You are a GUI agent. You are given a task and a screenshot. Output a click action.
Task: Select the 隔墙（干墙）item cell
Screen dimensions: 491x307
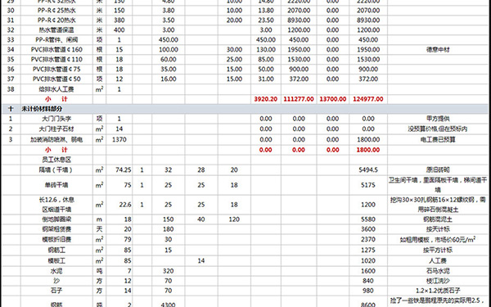56,169
